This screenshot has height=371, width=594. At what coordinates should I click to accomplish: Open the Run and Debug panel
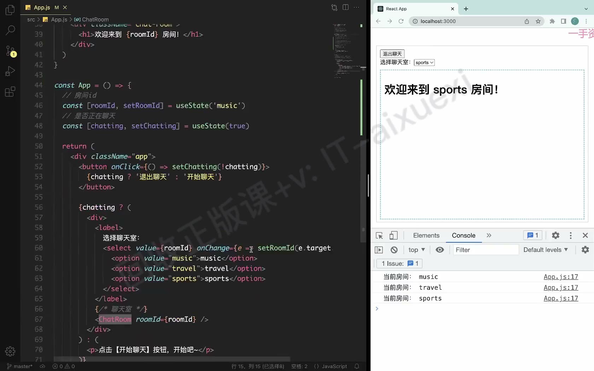(10, 71)
